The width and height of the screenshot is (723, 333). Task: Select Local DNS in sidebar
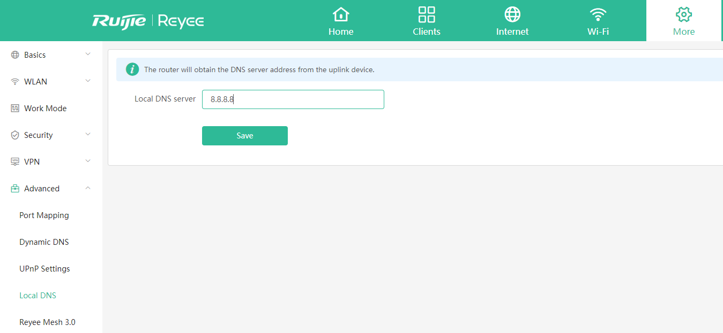(38, 296)
